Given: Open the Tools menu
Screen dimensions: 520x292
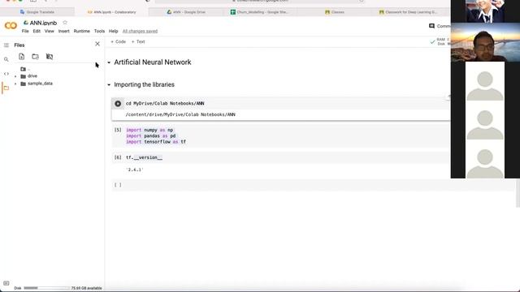Looking at the screenshot, I should click(x=99, y=31).
